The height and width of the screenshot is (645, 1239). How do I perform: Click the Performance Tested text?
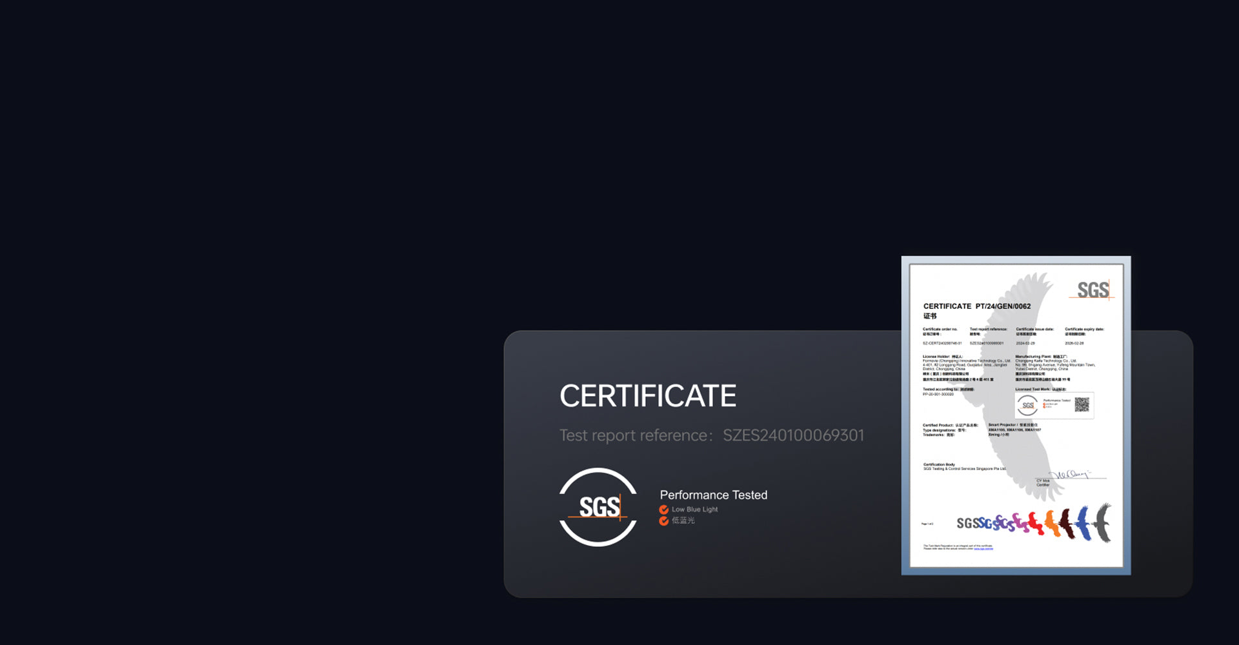coord(713,495)
